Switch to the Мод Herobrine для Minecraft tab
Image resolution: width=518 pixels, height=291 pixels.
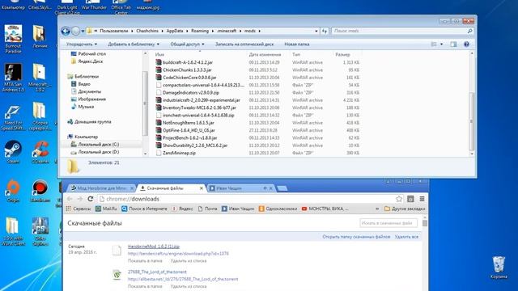[102, 188]
